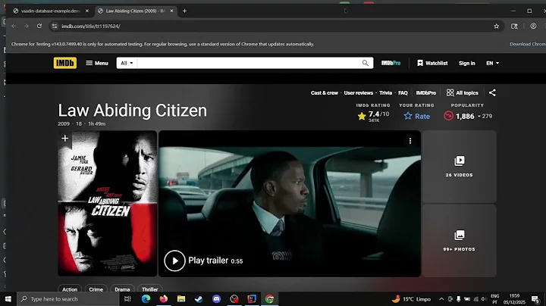Select the Crime genre chip
This screenshot has height=306, width=546.
tap(96, 289)
